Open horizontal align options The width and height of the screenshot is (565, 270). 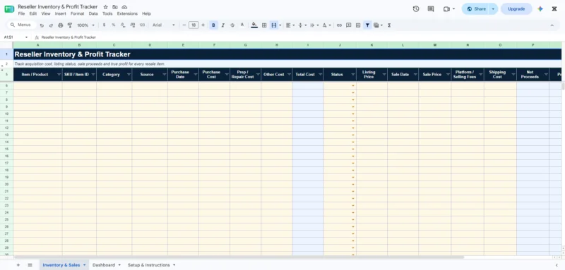tap(290, 25)
